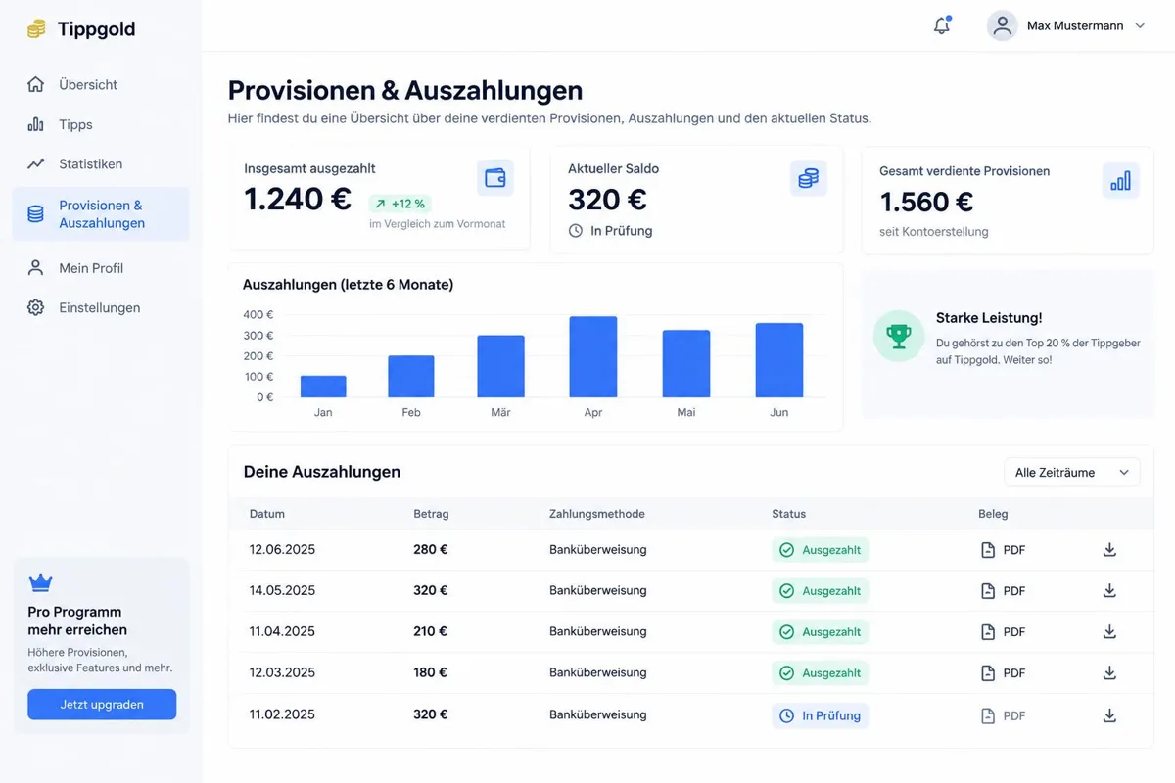Click the coins stack icon in Aktueller Saldo card
1175x783 pixels.
point(808,178)
